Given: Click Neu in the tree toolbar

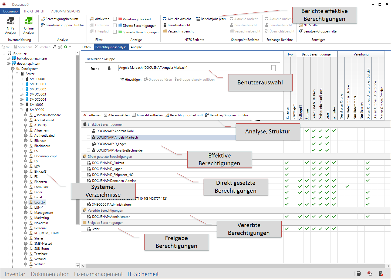Looking at the screenshot, I should pyautogui.click(x=6, y=47).
